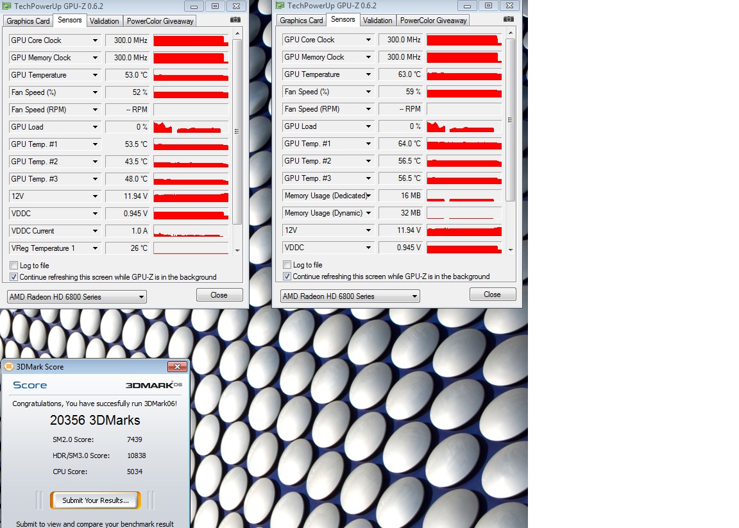Click 12V voltage graph in left window

pos(191,196)
